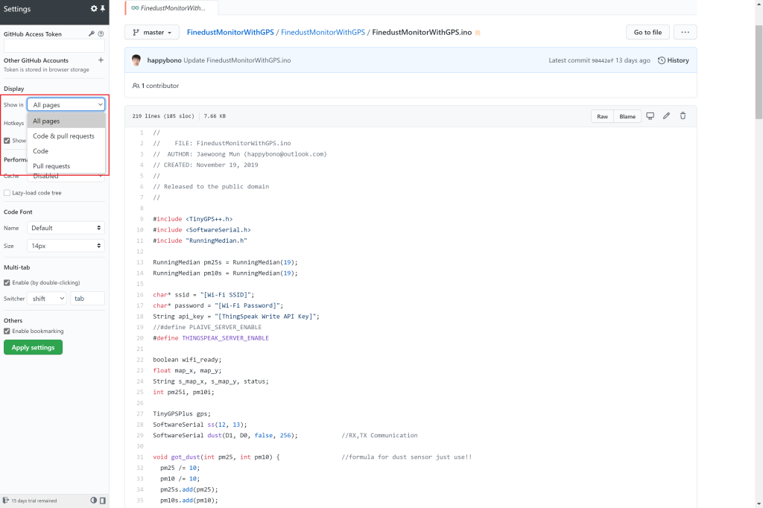Open the Code Font Name dropdown
This screenshot has width=763, height=508.
(66, 228)
